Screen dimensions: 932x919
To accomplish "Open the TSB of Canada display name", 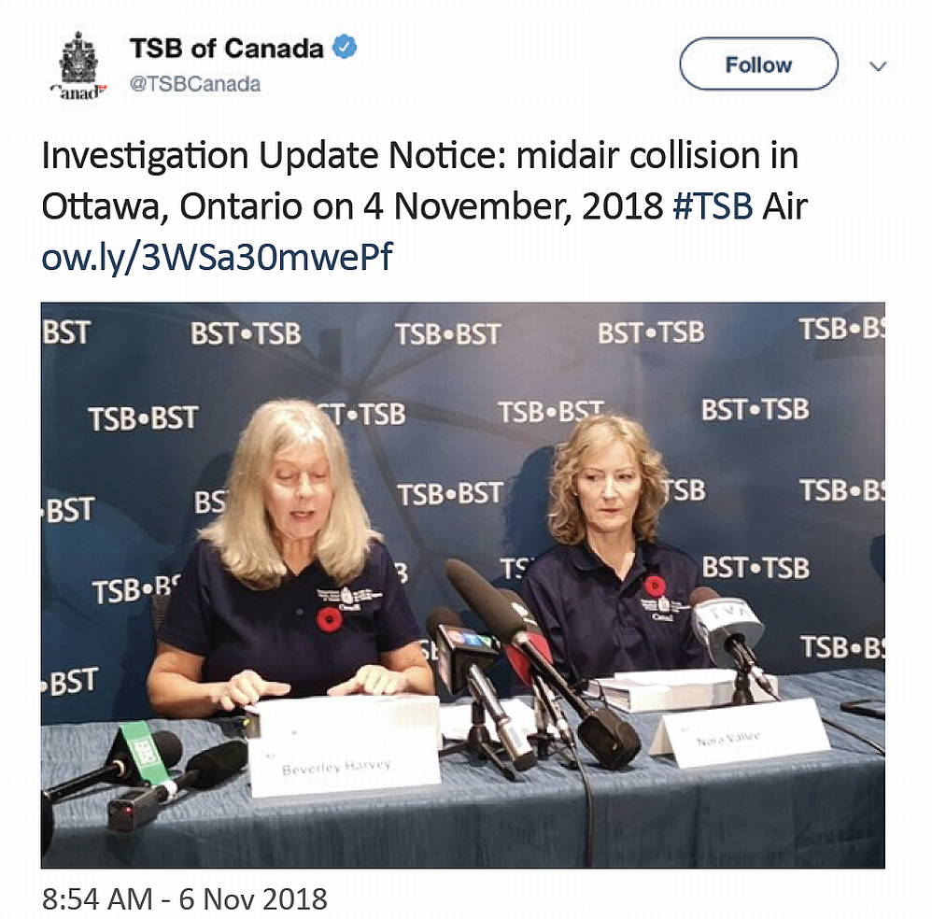I will (226, 48).
